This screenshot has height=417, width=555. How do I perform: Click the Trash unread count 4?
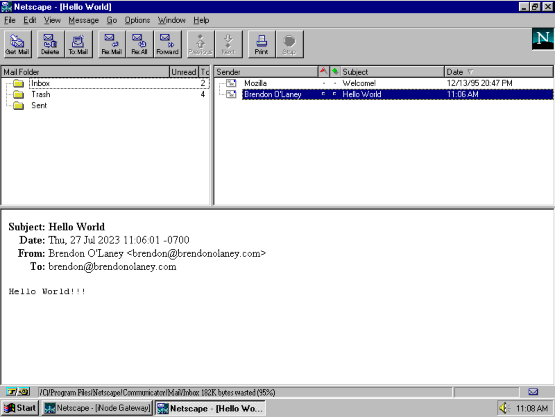(203, 94)
